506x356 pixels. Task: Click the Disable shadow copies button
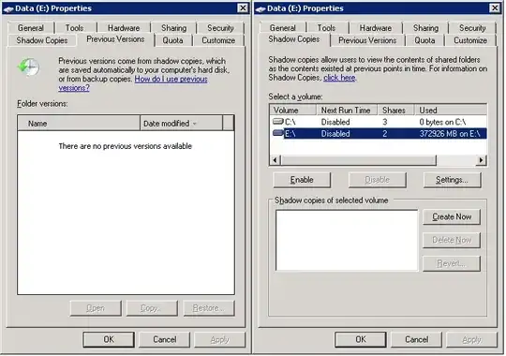(x=377, y=180)
